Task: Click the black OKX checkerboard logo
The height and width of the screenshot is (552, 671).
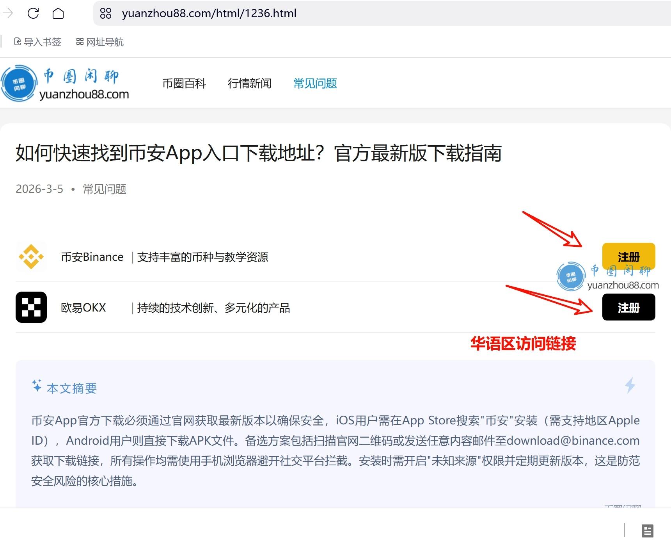Action: 31,307
